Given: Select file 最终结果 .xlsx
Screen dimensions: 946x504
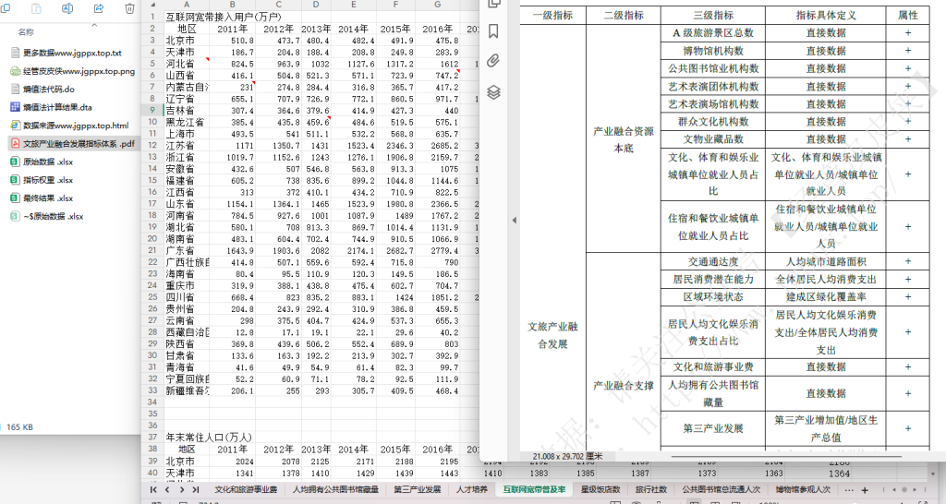Looking at the screenshot, I should click(42, 198).
